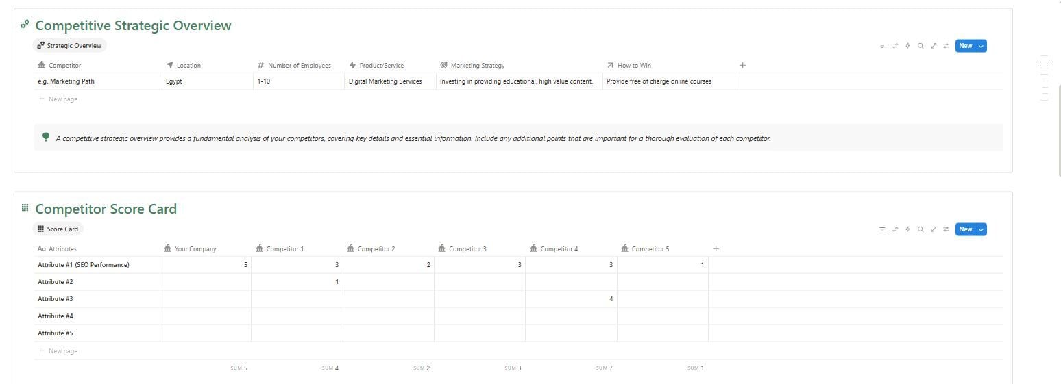Click the lightbulb icon in the callout
This screenshot has width=1061, height=384.
[x=46, y=138]
